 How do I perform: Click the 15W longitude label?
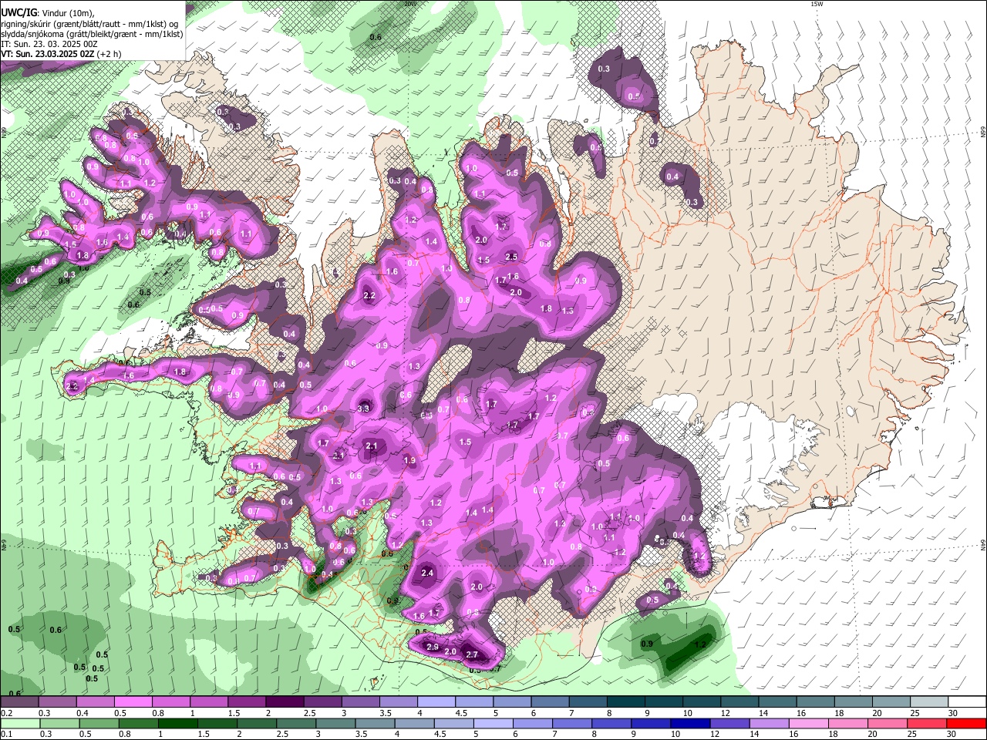(817, 4)
